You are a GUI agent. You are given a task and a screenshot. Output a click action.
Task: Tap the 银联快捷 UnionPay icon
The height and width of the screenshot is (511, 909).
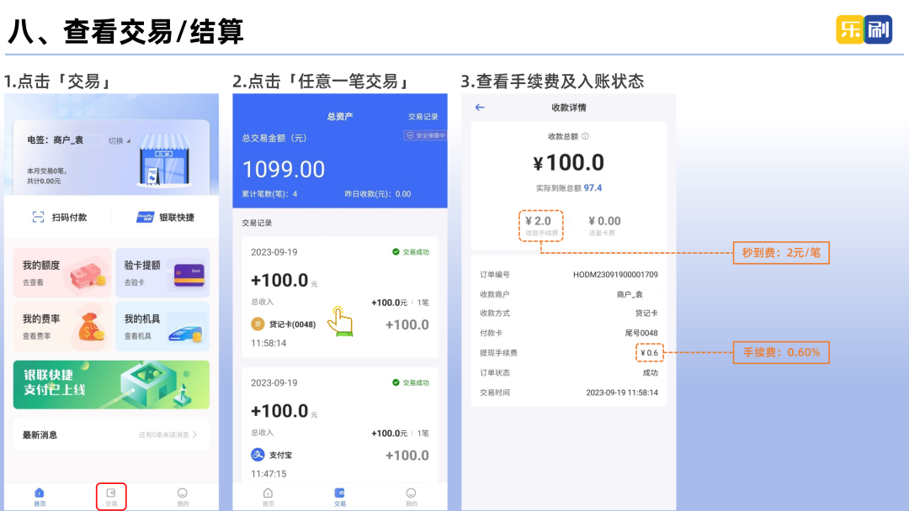[145, 217]
